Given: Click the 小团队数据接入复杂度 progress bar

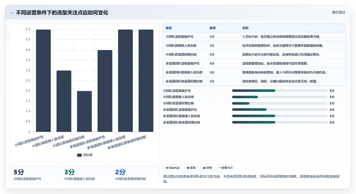Looking at the screenshot, I should pyautogui.click(x=280, y=97).
